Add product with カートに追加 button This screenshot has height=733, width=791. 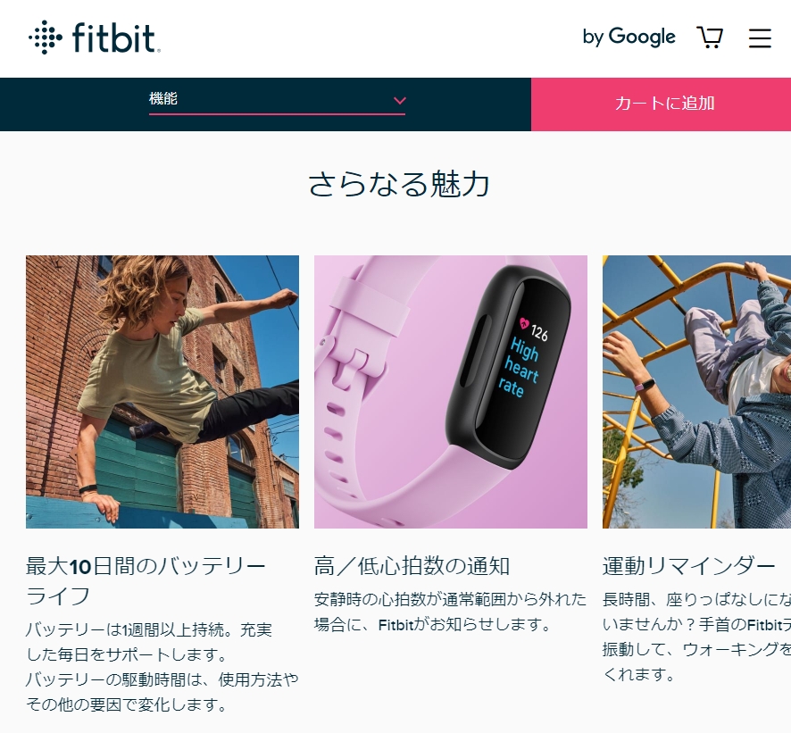click(661, 104)
